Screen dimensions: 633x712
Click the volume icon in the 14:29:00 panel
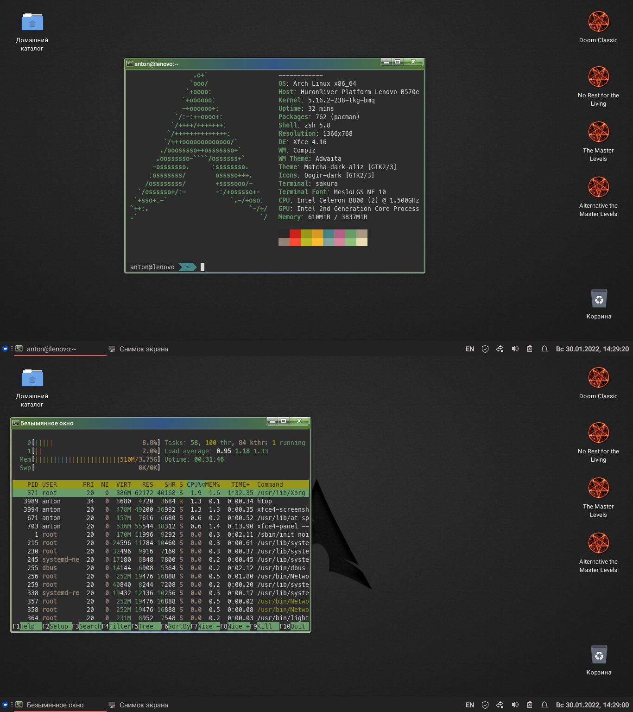pyautogui.click(x=515, y=705)
